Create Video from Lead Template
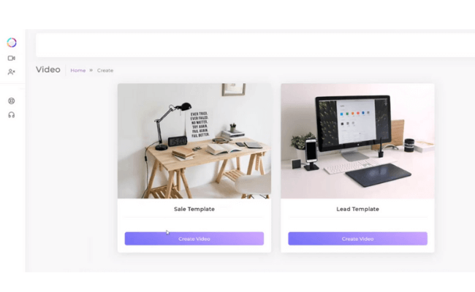Screen dimensions: 475x292 point(358,239)
